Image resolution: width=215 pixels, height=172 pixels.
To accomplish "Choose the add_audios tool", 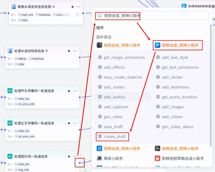I will pyautogui.click(x=111, y=97).
